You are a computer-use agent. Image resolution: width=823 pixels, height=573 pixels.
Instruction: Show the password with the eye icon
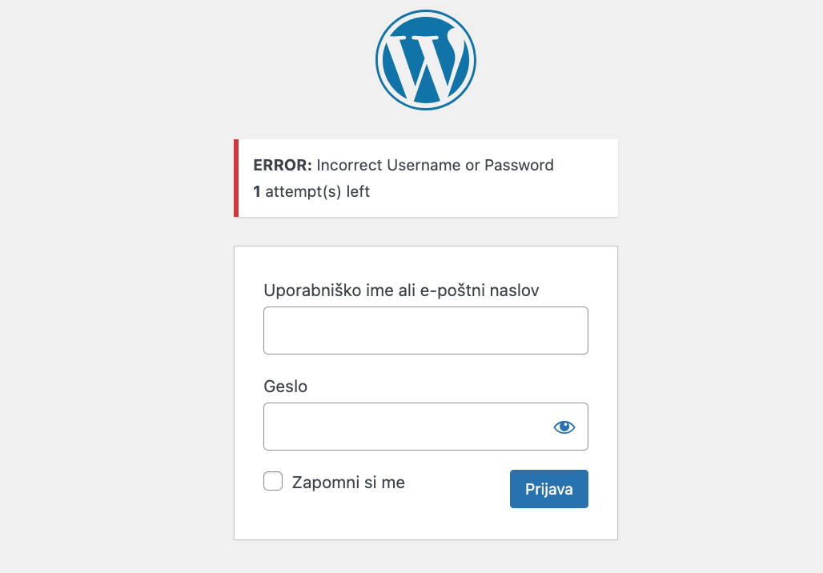click(564, 427)
